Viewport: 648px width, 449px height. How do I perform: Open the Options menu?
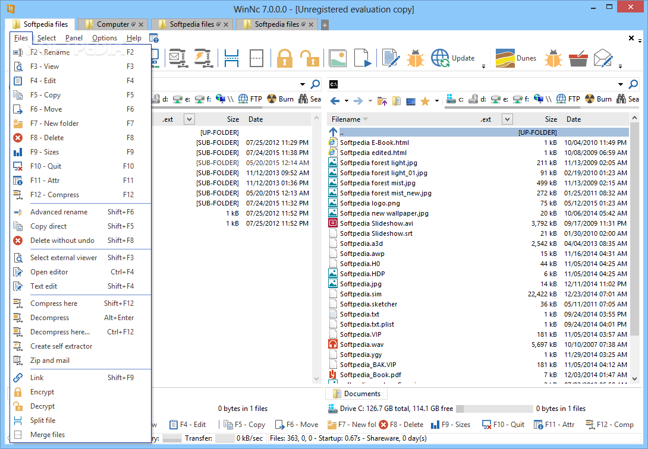(x=105, y=38)
